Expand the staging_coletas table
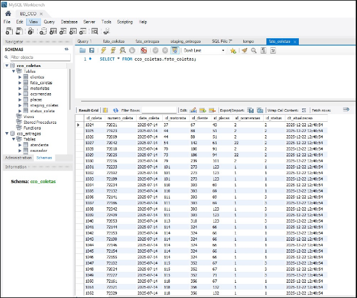This screenshot has height=298, width=357. tap(20, 105)
